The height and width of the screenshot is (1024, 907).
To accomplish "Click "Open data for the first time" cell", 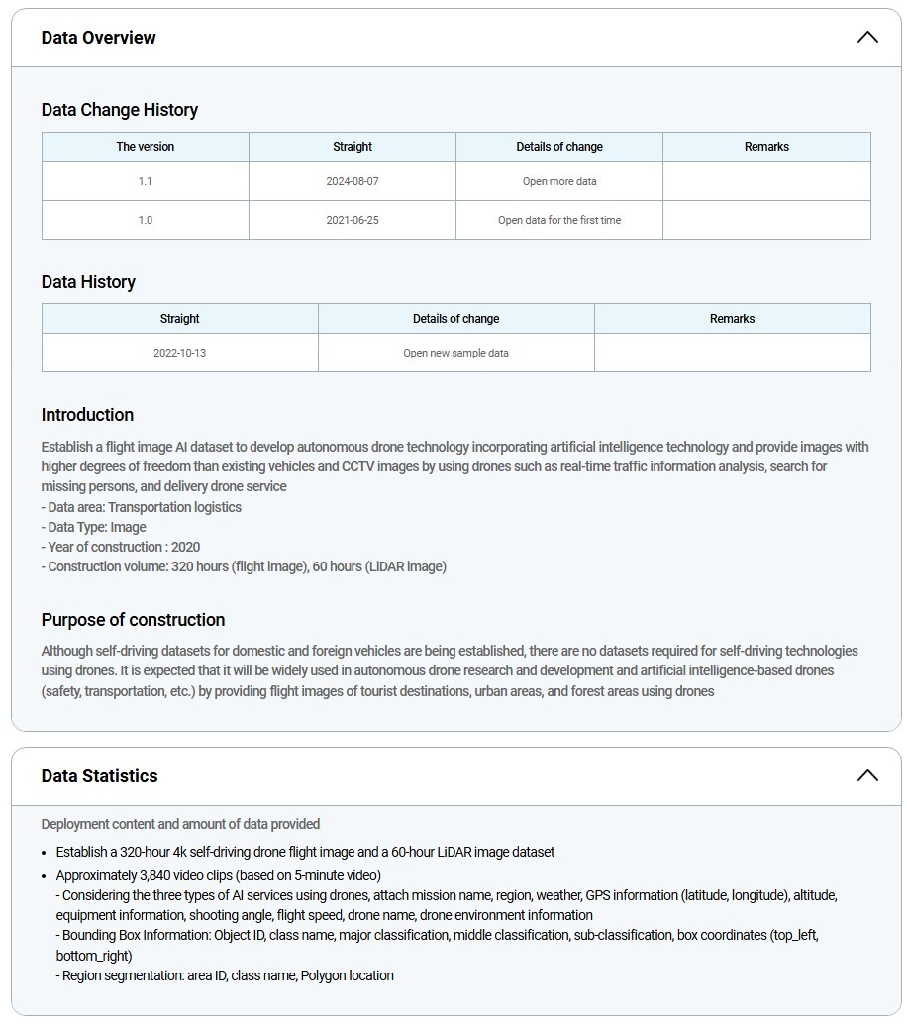I will click(559, 220).
